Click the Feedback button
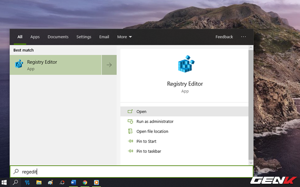Screen dimensions: 300x187 (224, 37)
